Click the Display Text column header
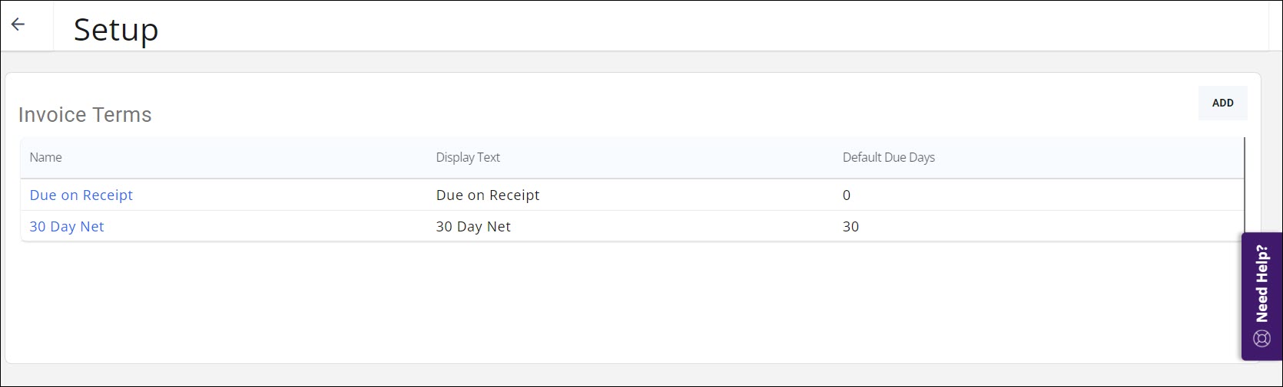1283x387 pixels. (x=468, y=157)
